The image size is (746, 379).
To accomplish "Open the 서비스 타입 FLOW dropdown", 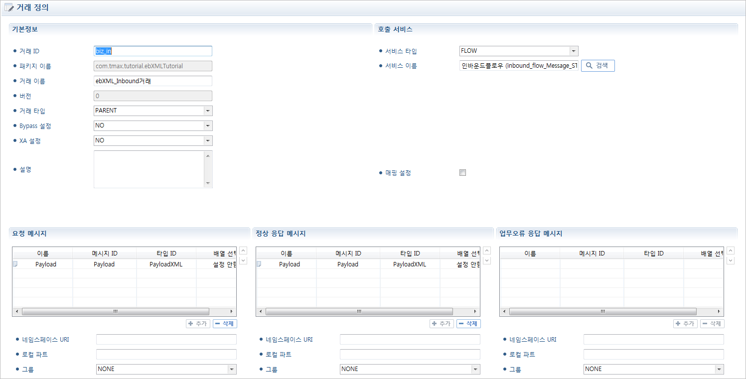I will [573, 51].
